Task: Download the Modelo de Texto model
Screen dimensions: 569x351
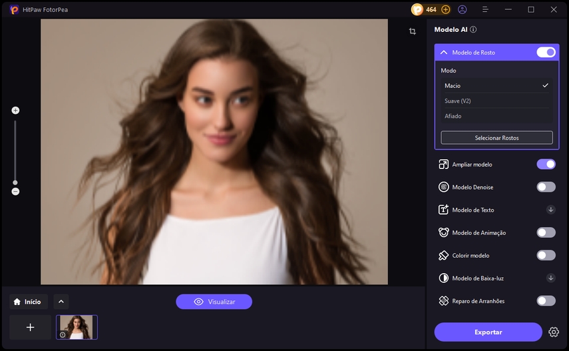Action: click(551, 210)
